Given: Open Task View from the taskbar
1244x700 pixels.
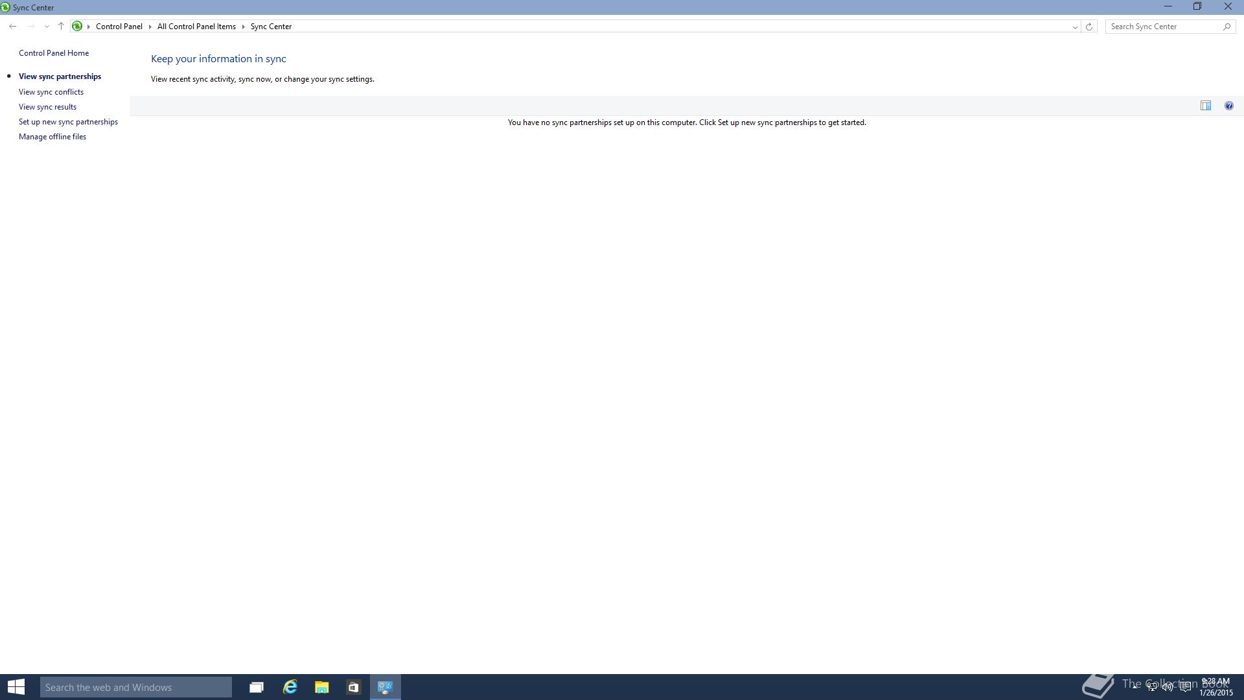Looking at the screenshot, I should 257,687.
